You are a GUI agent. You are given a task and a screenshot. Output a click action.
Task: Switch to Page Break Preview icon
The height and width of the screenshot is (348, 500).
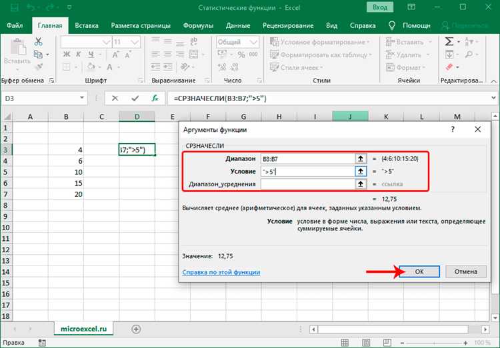(x=387, y=343)
